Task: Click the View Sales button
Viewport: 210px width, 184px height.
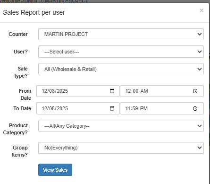Action: 55,170
